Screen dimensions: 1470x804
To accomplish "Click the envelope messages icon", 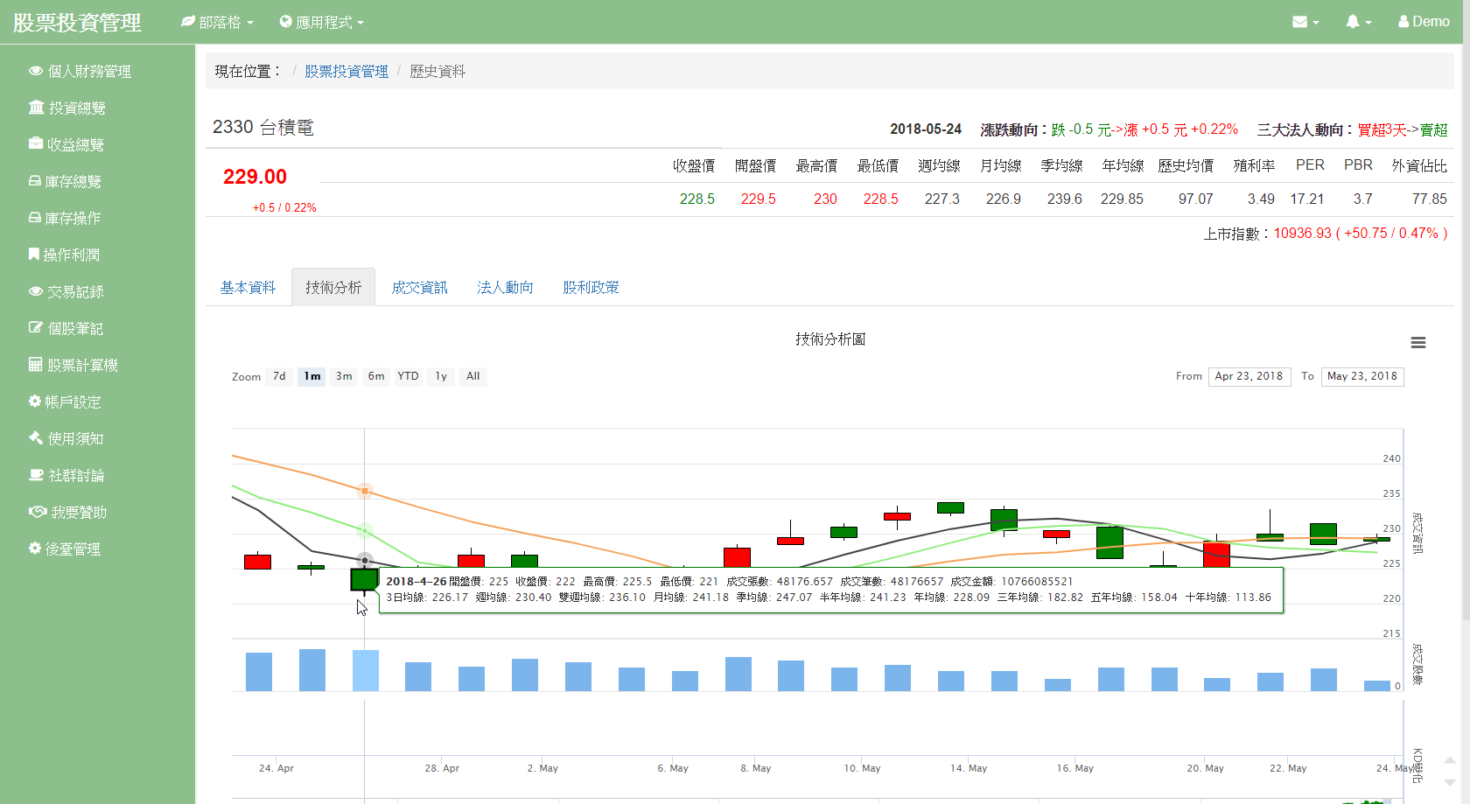I will click(x=1300, y=22).
